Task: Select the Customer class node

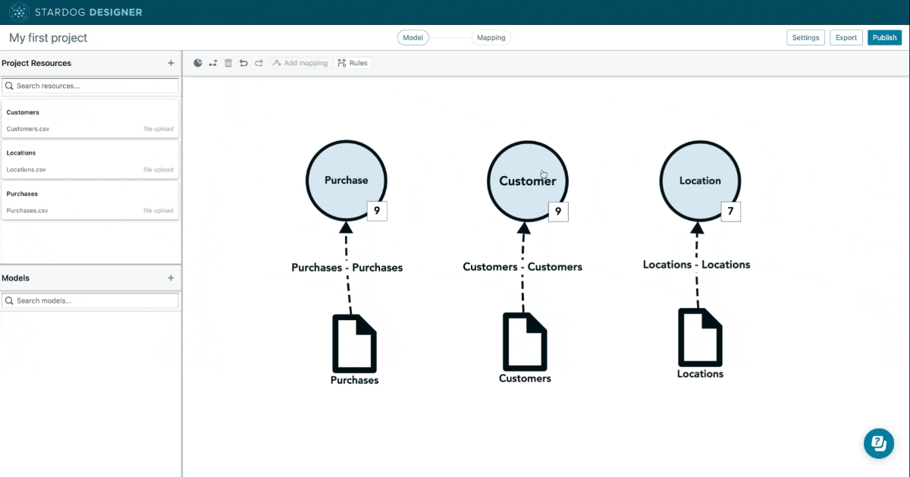Action: click(527, 180)
